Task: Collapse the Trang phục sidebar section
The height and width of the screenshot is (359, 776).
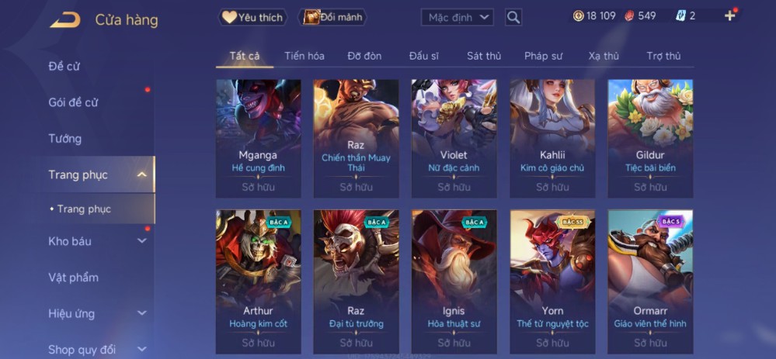Action: (142, 174)
